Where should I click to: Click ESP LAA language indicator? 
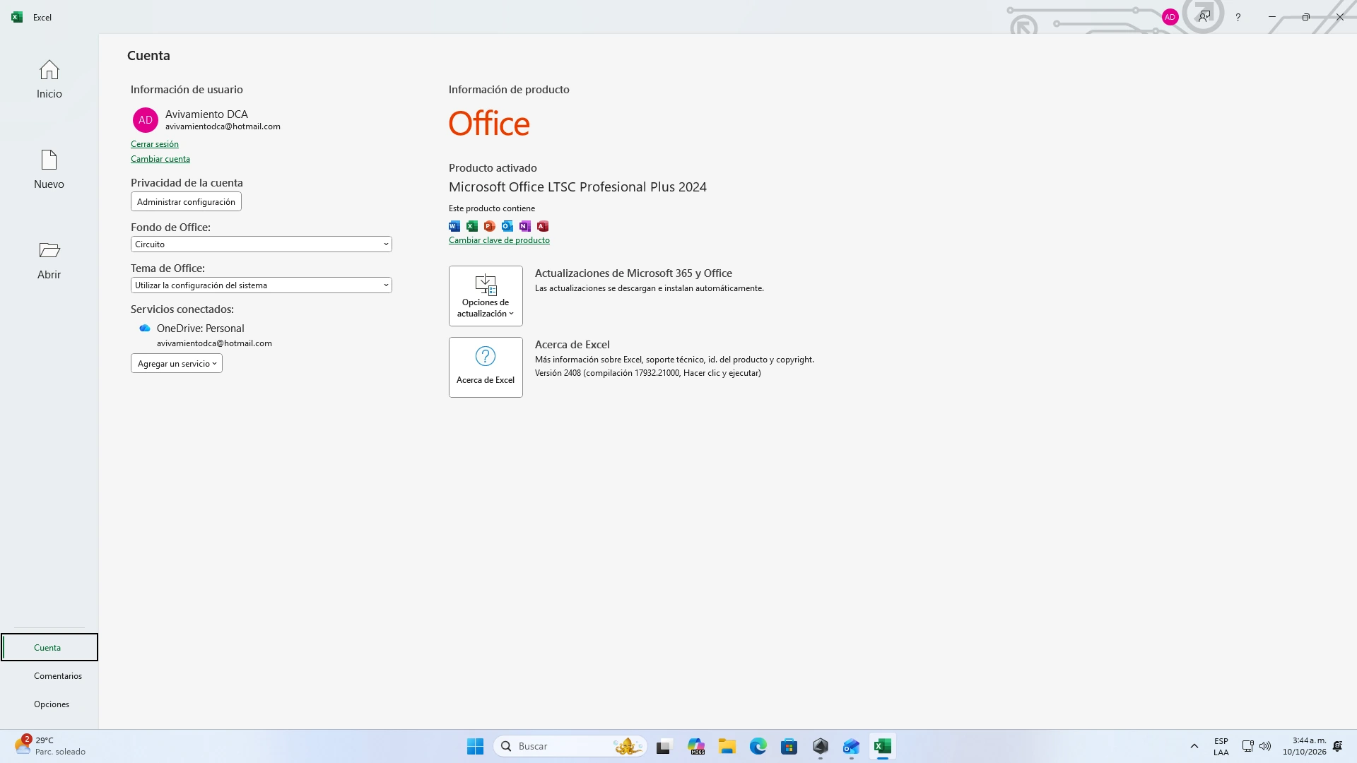pyautogui.click(x=1221, y=746)
